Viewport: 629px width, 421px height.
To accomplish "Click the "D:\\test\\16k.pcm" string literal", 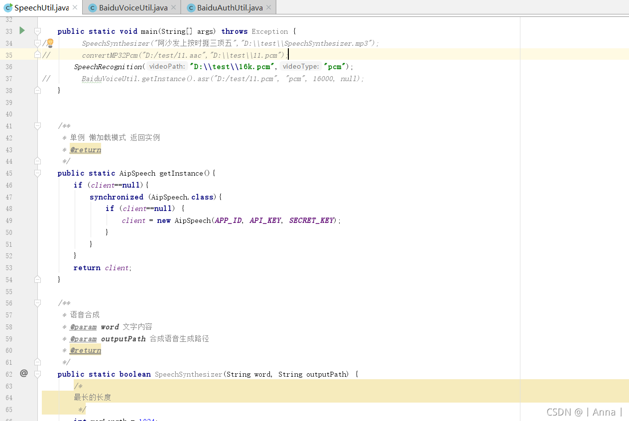I will coord(233,67).
